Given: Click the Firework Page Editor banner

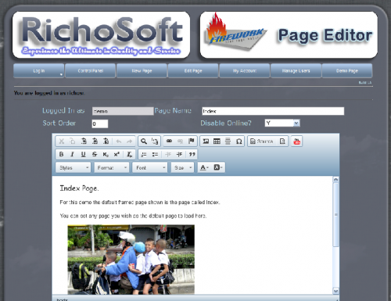Looking at the screenshot, I should click(289, 34).
